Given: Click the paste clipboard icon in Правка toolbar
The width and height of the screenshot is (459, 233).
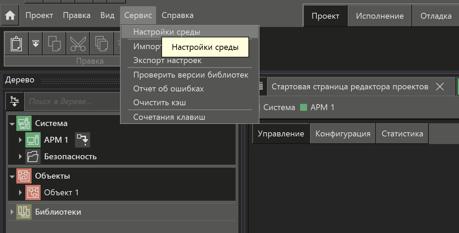Looking at the screenshot, I should coord(16,43).
